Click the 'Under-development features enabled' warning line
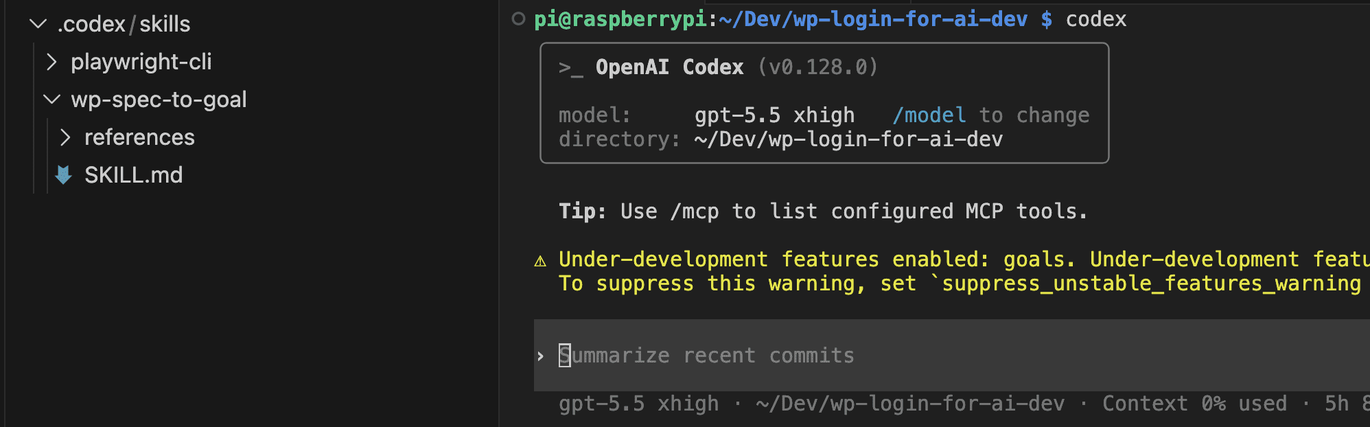Image resolution: width=1370 pixels, height=427 pixels. (x=964, y=259)
